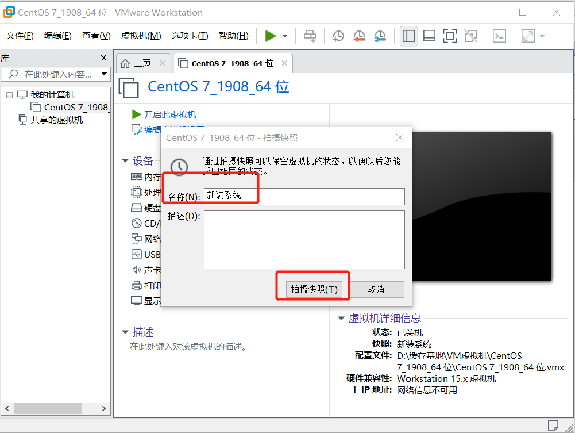Screen dimensions: 575x433
Task: Click the sound card device icon
Action: click(x=136, y=270)
